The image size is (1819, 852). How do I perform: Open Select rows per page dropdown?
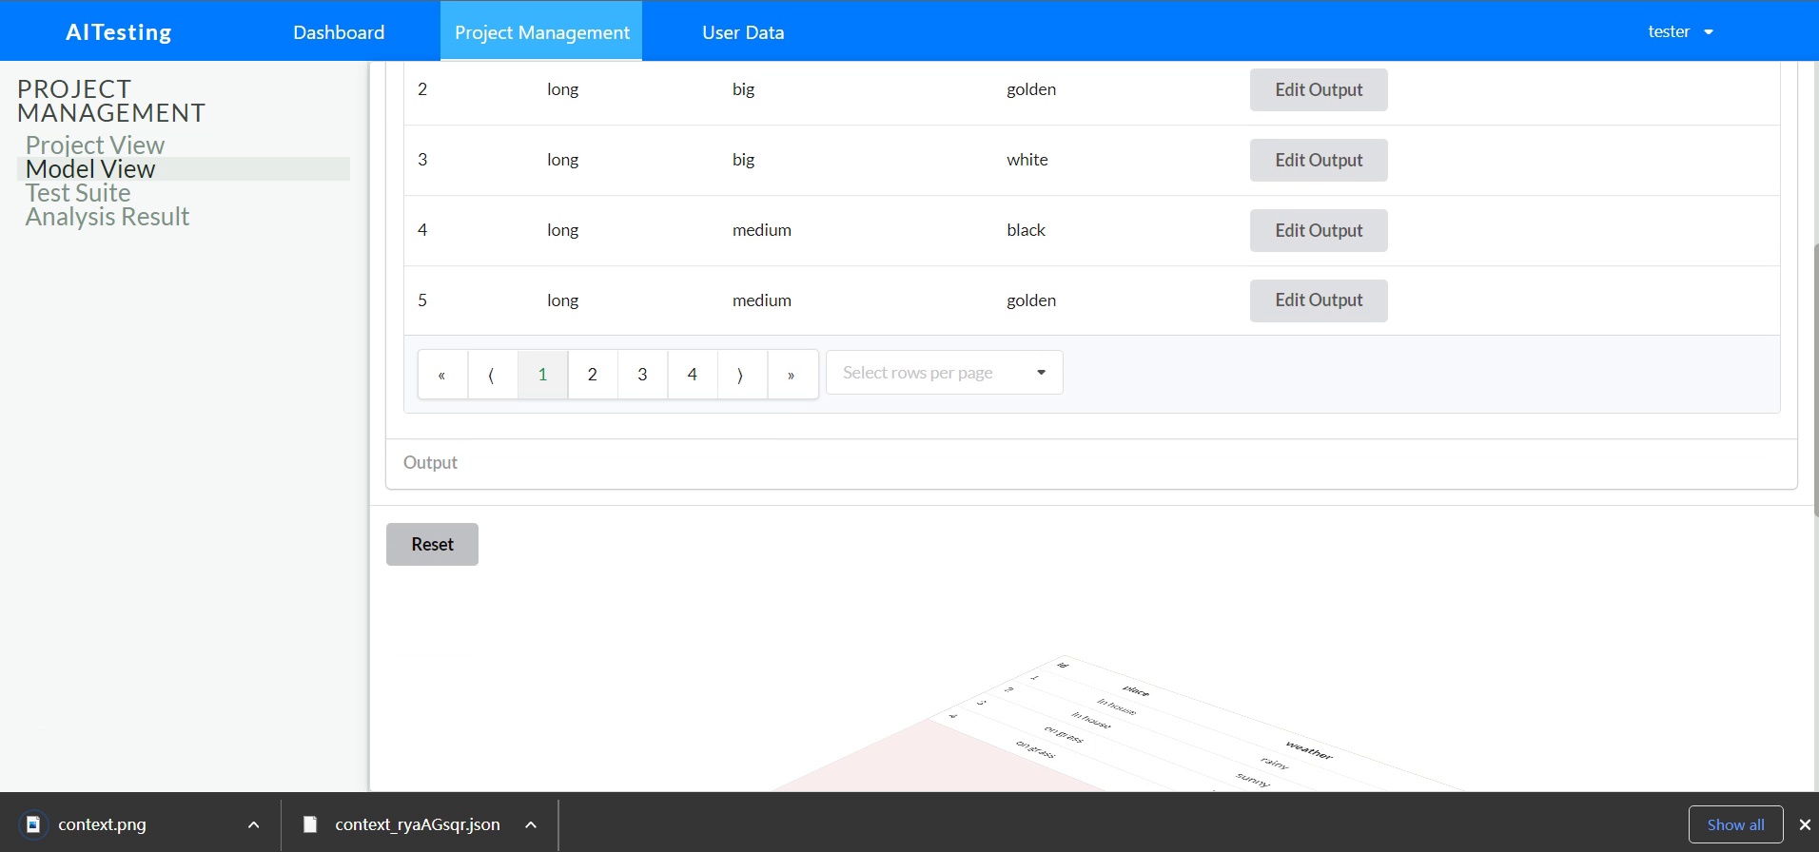pyautogui.click(x=944, y=373)
